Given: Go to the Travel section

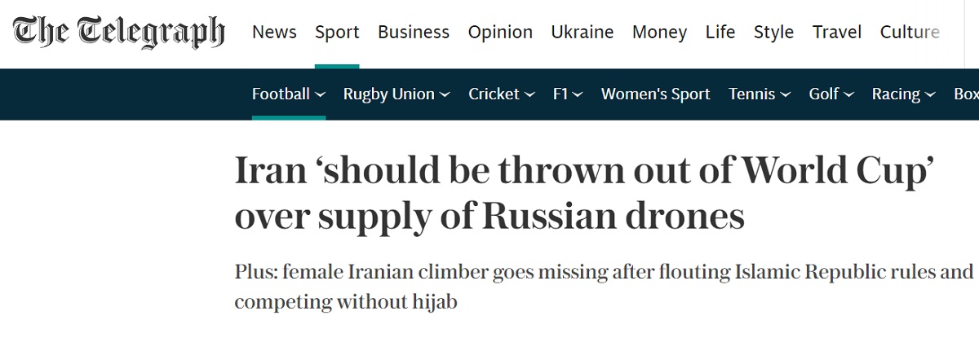Looking at the screenshot, I should coord(837,33).
